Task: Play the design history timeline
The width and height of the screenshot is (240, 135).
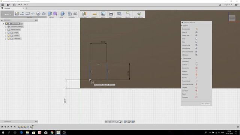Action: 8,127
